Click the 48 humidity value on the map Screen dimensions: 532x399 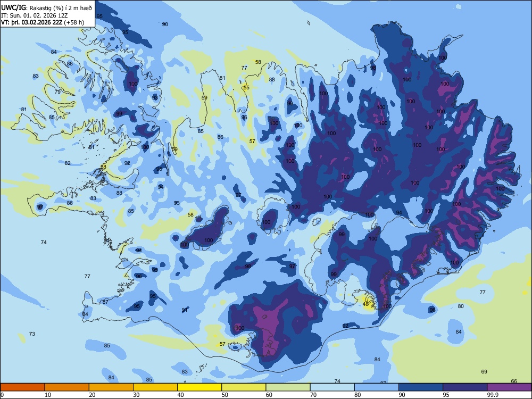click(365, 304)
